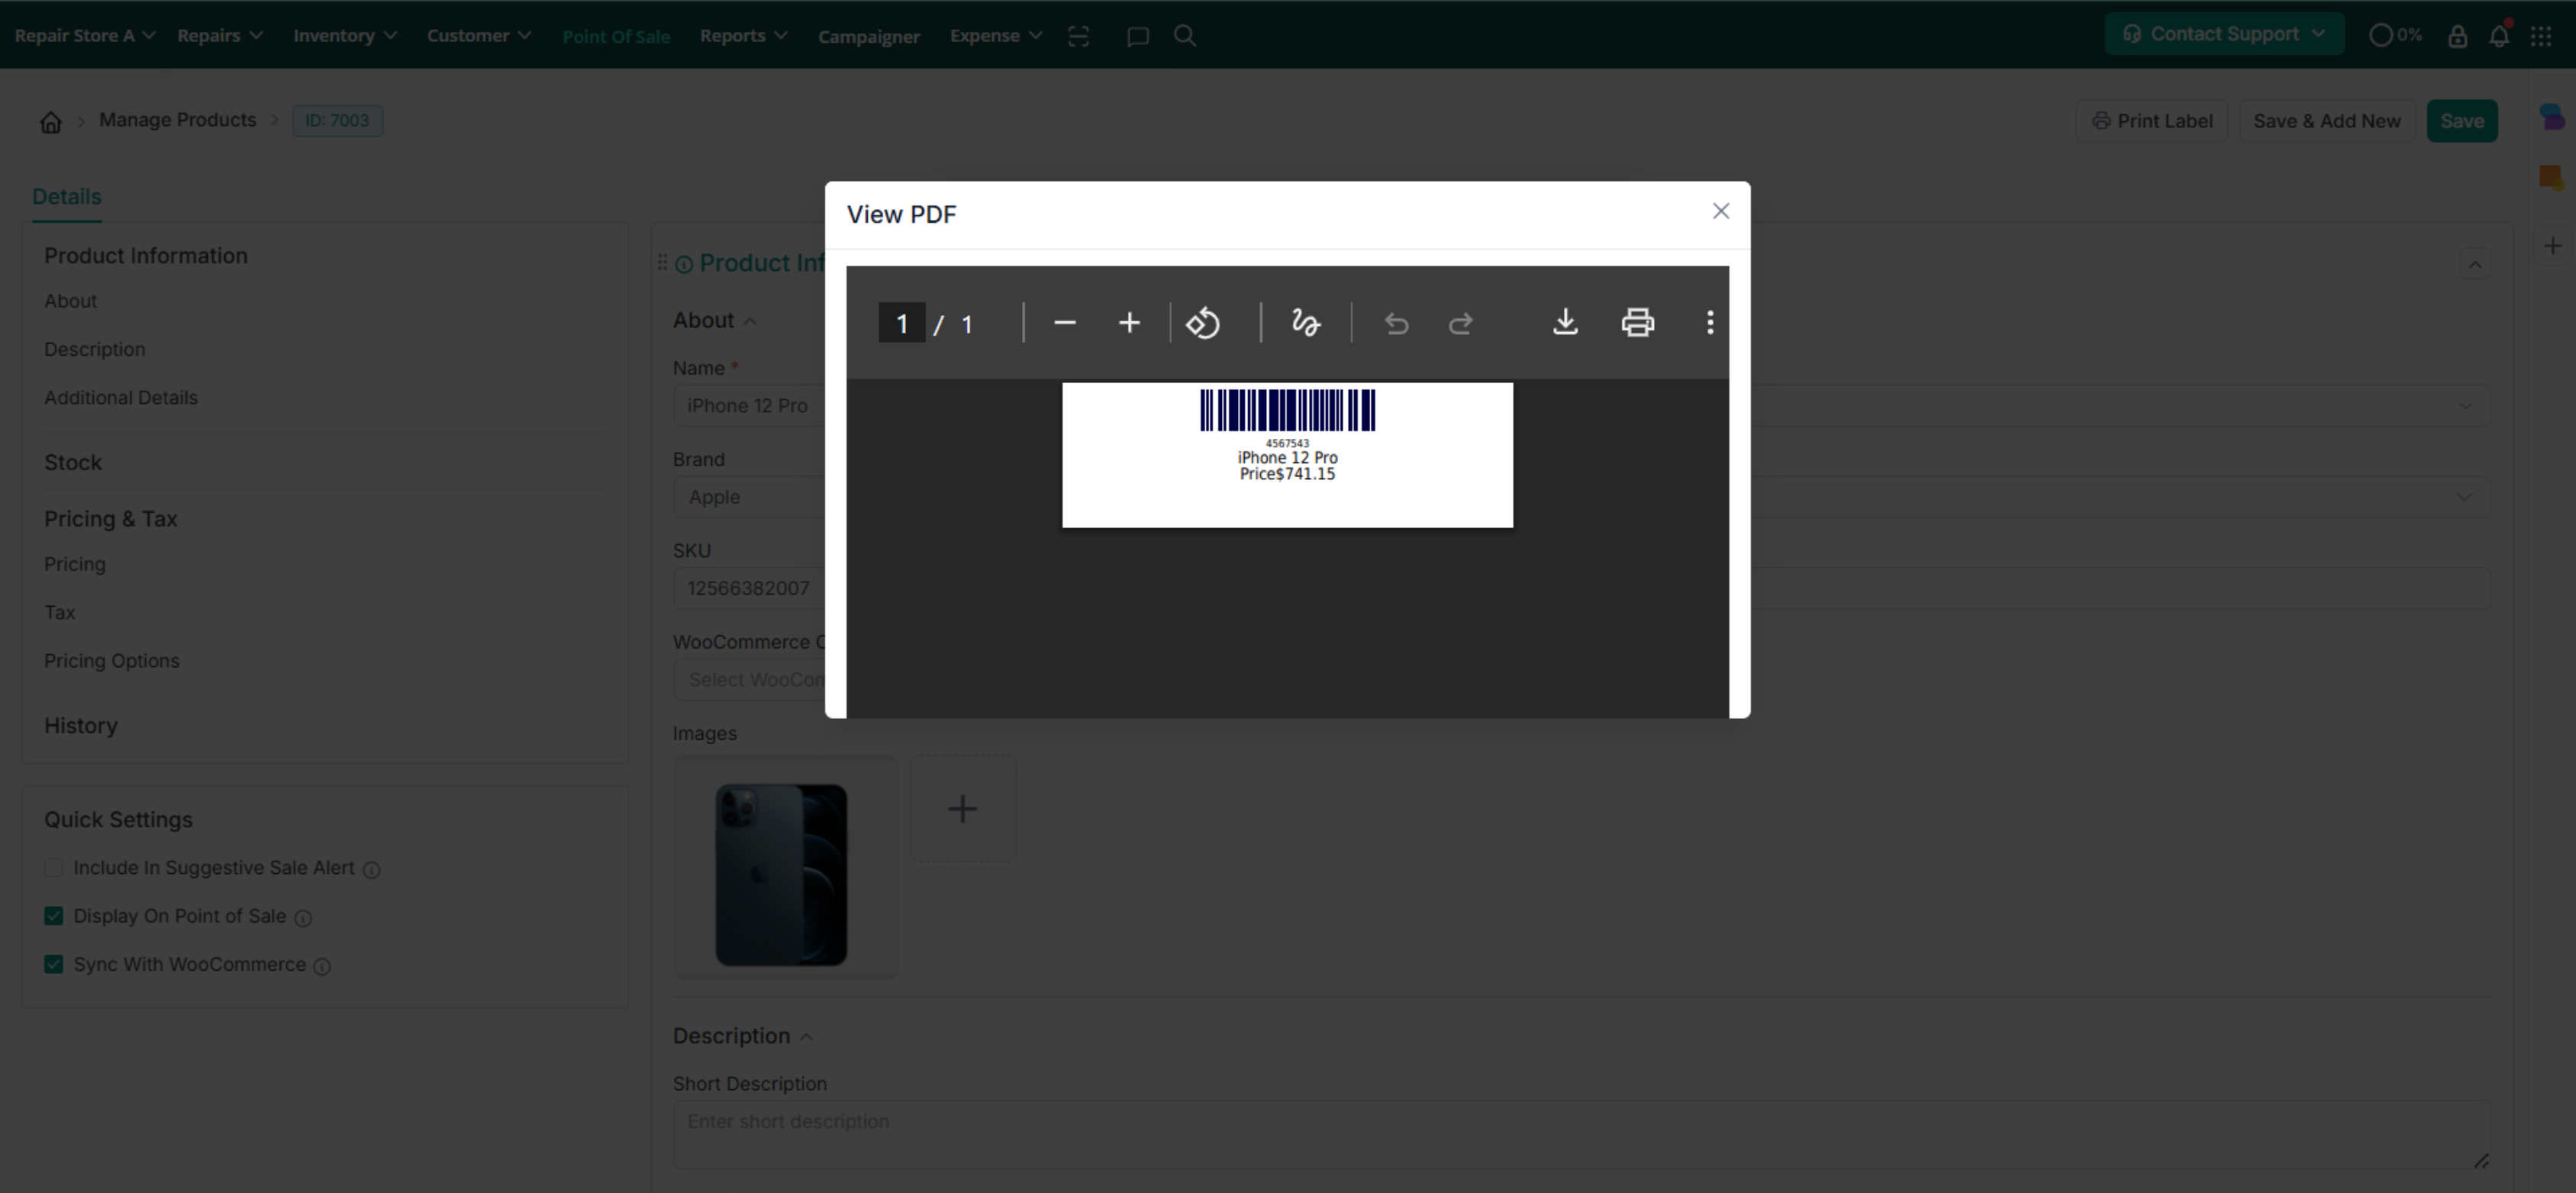2576x1193 pixels.
Task: Open the barcode scanner icon in navbar
Action: [1078, 36]
